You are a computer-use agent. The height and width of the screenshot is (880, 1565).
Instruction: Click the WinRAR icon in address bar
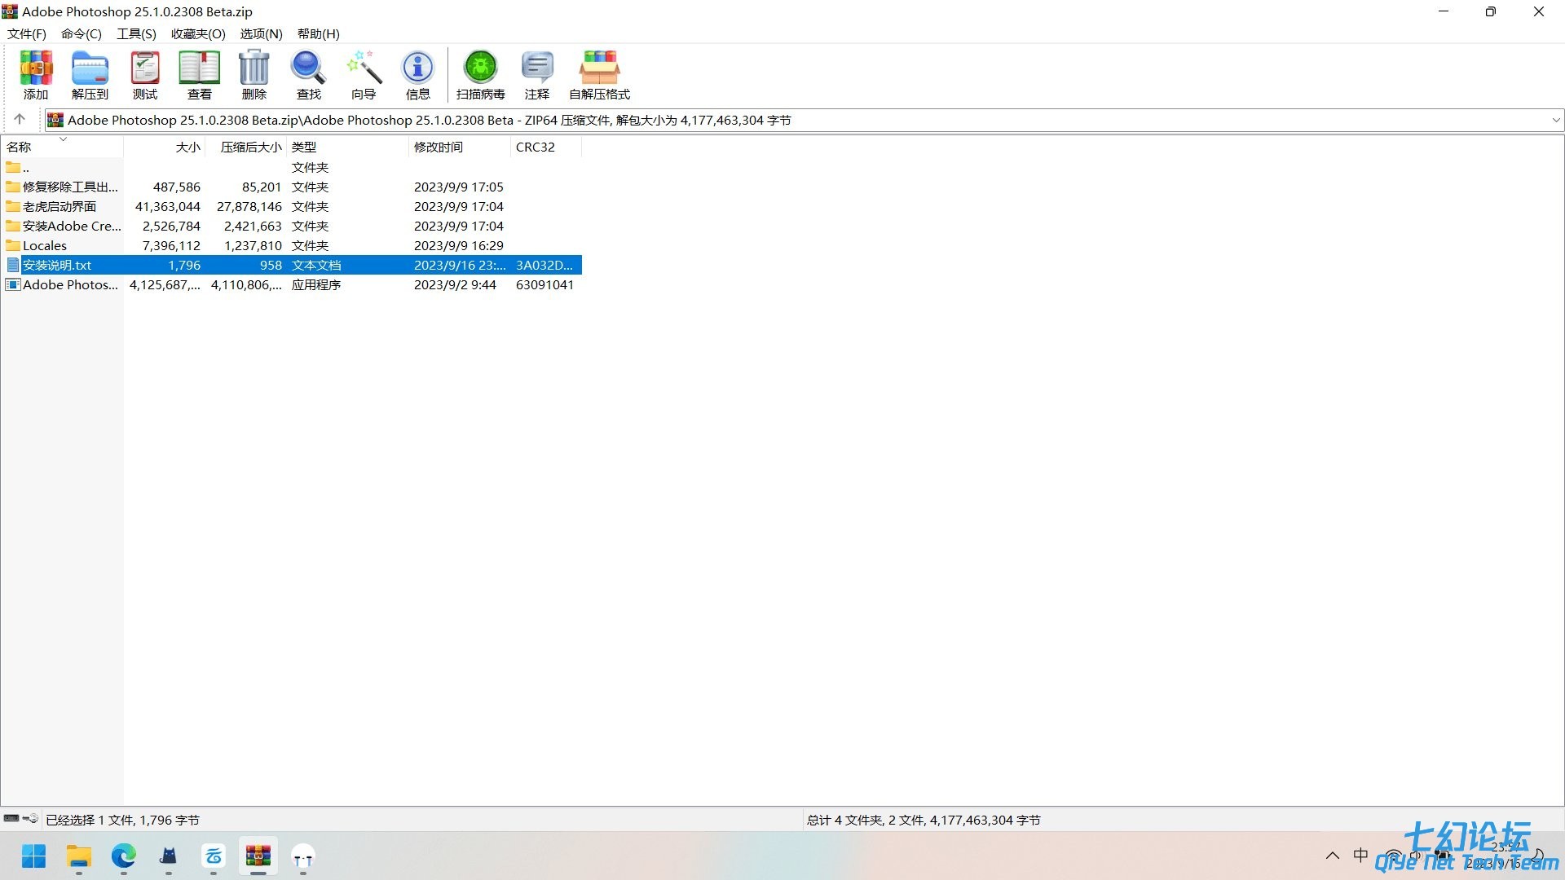(x=55, y=120)
